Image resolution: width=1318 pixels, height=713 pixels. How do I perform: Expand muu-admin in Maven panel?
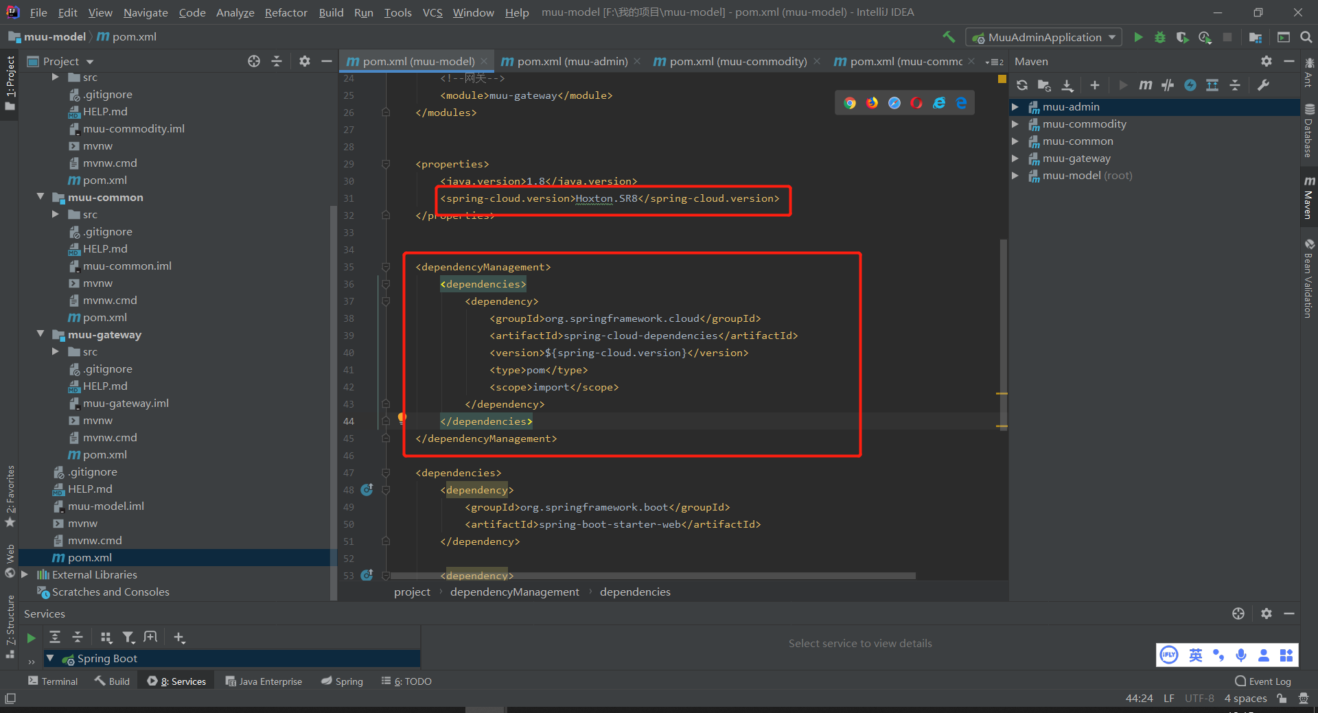pos(1015,106)
